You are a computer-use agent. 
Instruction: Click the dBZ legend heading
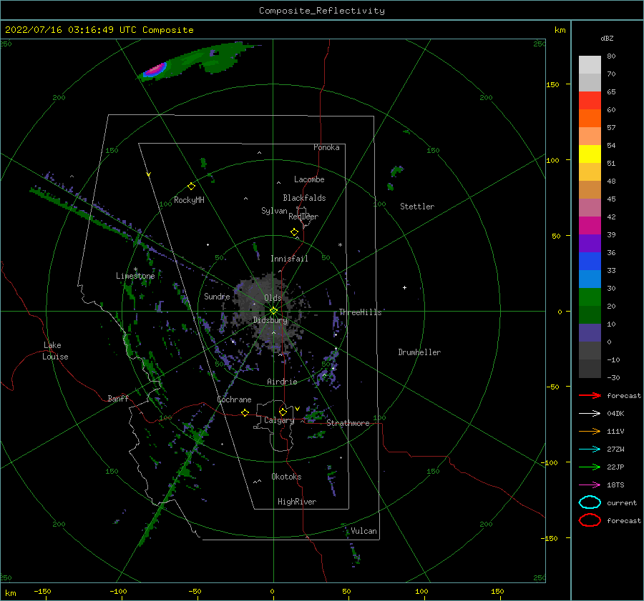pyautogui.click(x=607, y=38)
